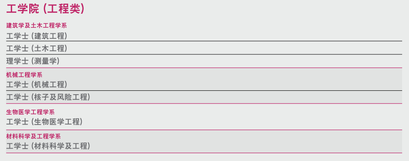Click the (建筑工程) text in parentheses
The image size is (409, 161).
pyautogui.click(x=49, y=36)
